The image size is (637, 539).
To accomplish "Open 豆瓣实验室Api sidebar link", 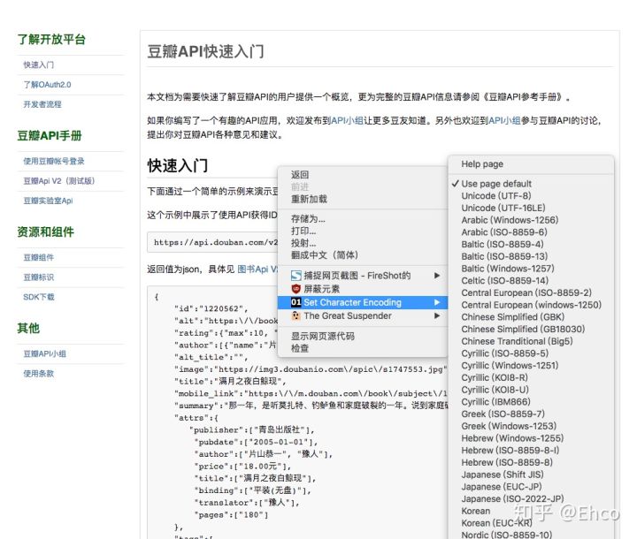I will pos(48,201).
